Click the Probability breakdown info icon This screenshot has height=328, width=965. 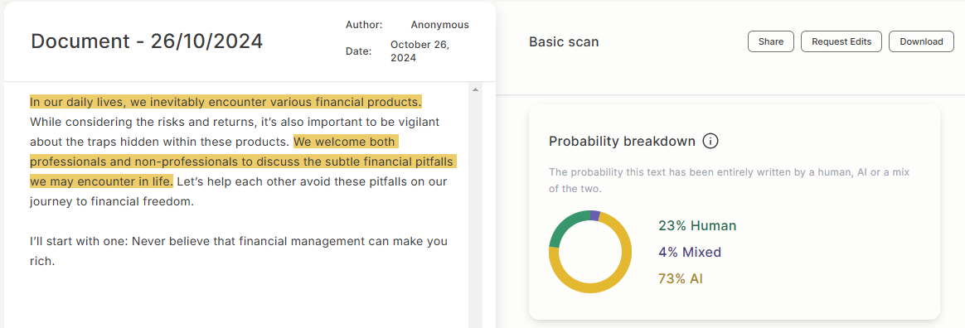pos(710,141)
